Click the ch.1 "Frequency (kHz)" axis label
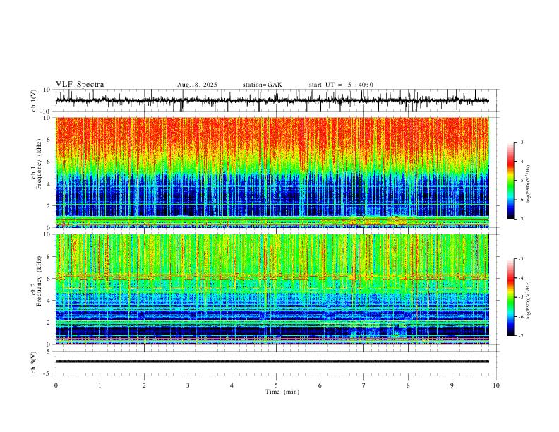Image resolution: width=559 pixels, height=432 pixels. coord(40,164)
